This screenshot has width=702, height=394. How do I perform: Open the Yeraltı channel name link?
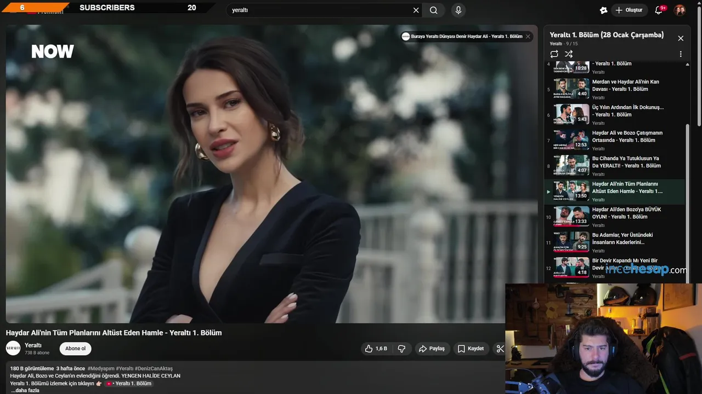(x=33, y=345)
